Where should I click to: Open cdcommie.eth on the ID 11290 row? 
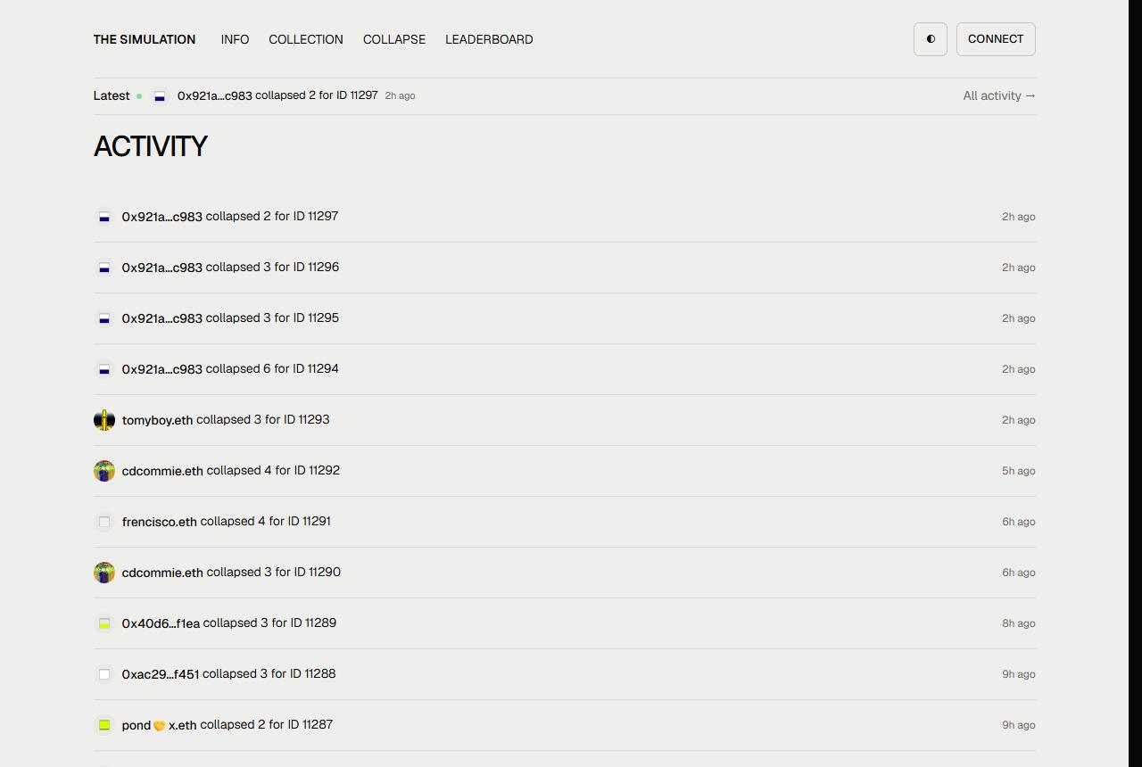[162, 573]
